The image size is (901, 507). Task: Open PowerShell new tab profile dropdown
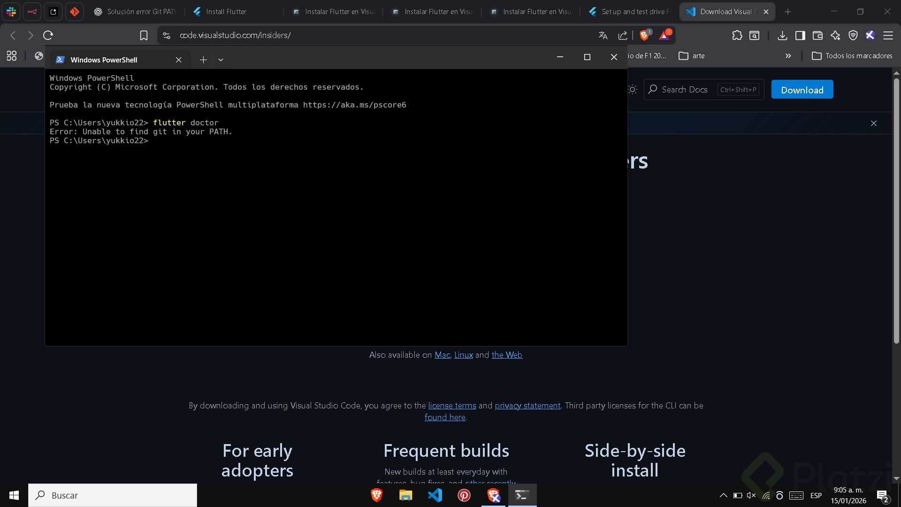(x=221, y=60)
